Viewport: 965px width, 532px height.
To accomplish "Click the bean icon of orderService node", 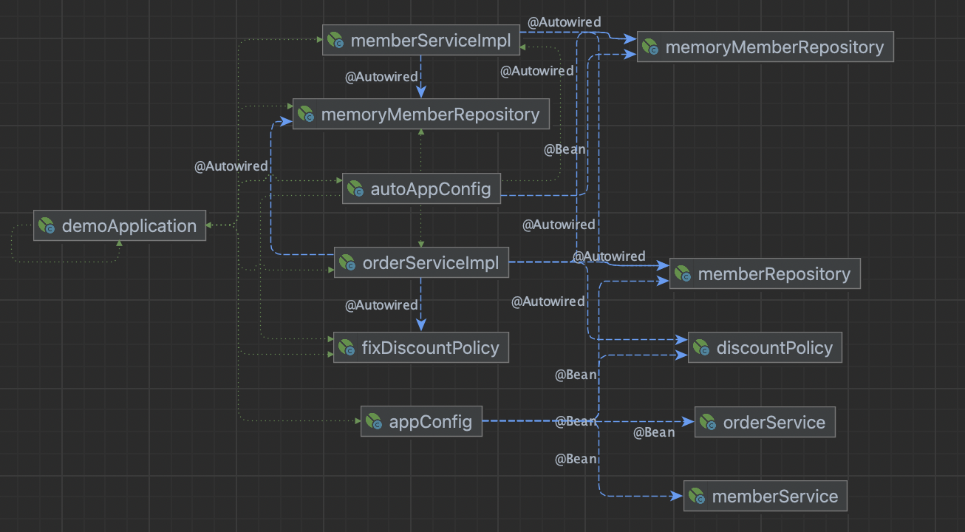I will click(709, 422).
